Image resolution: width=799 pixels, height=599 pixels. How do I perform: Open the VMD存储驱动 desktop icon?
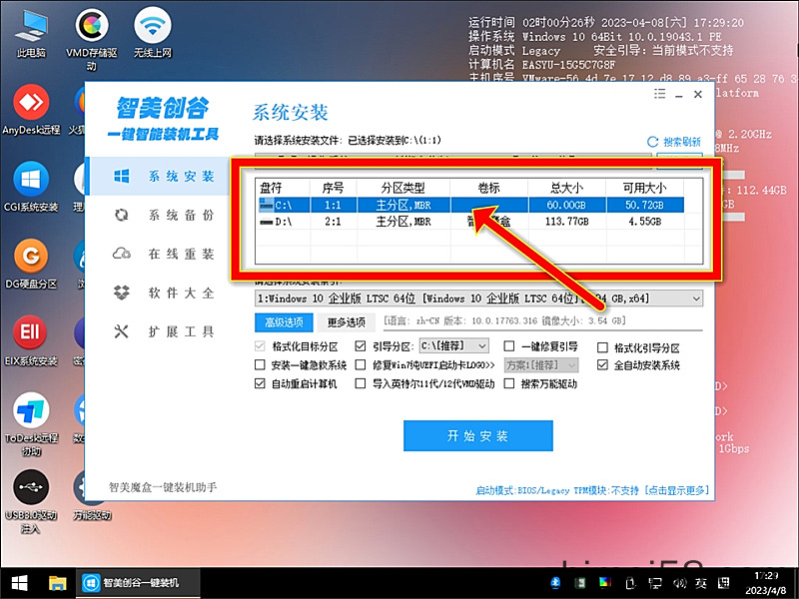coord(92,39)
